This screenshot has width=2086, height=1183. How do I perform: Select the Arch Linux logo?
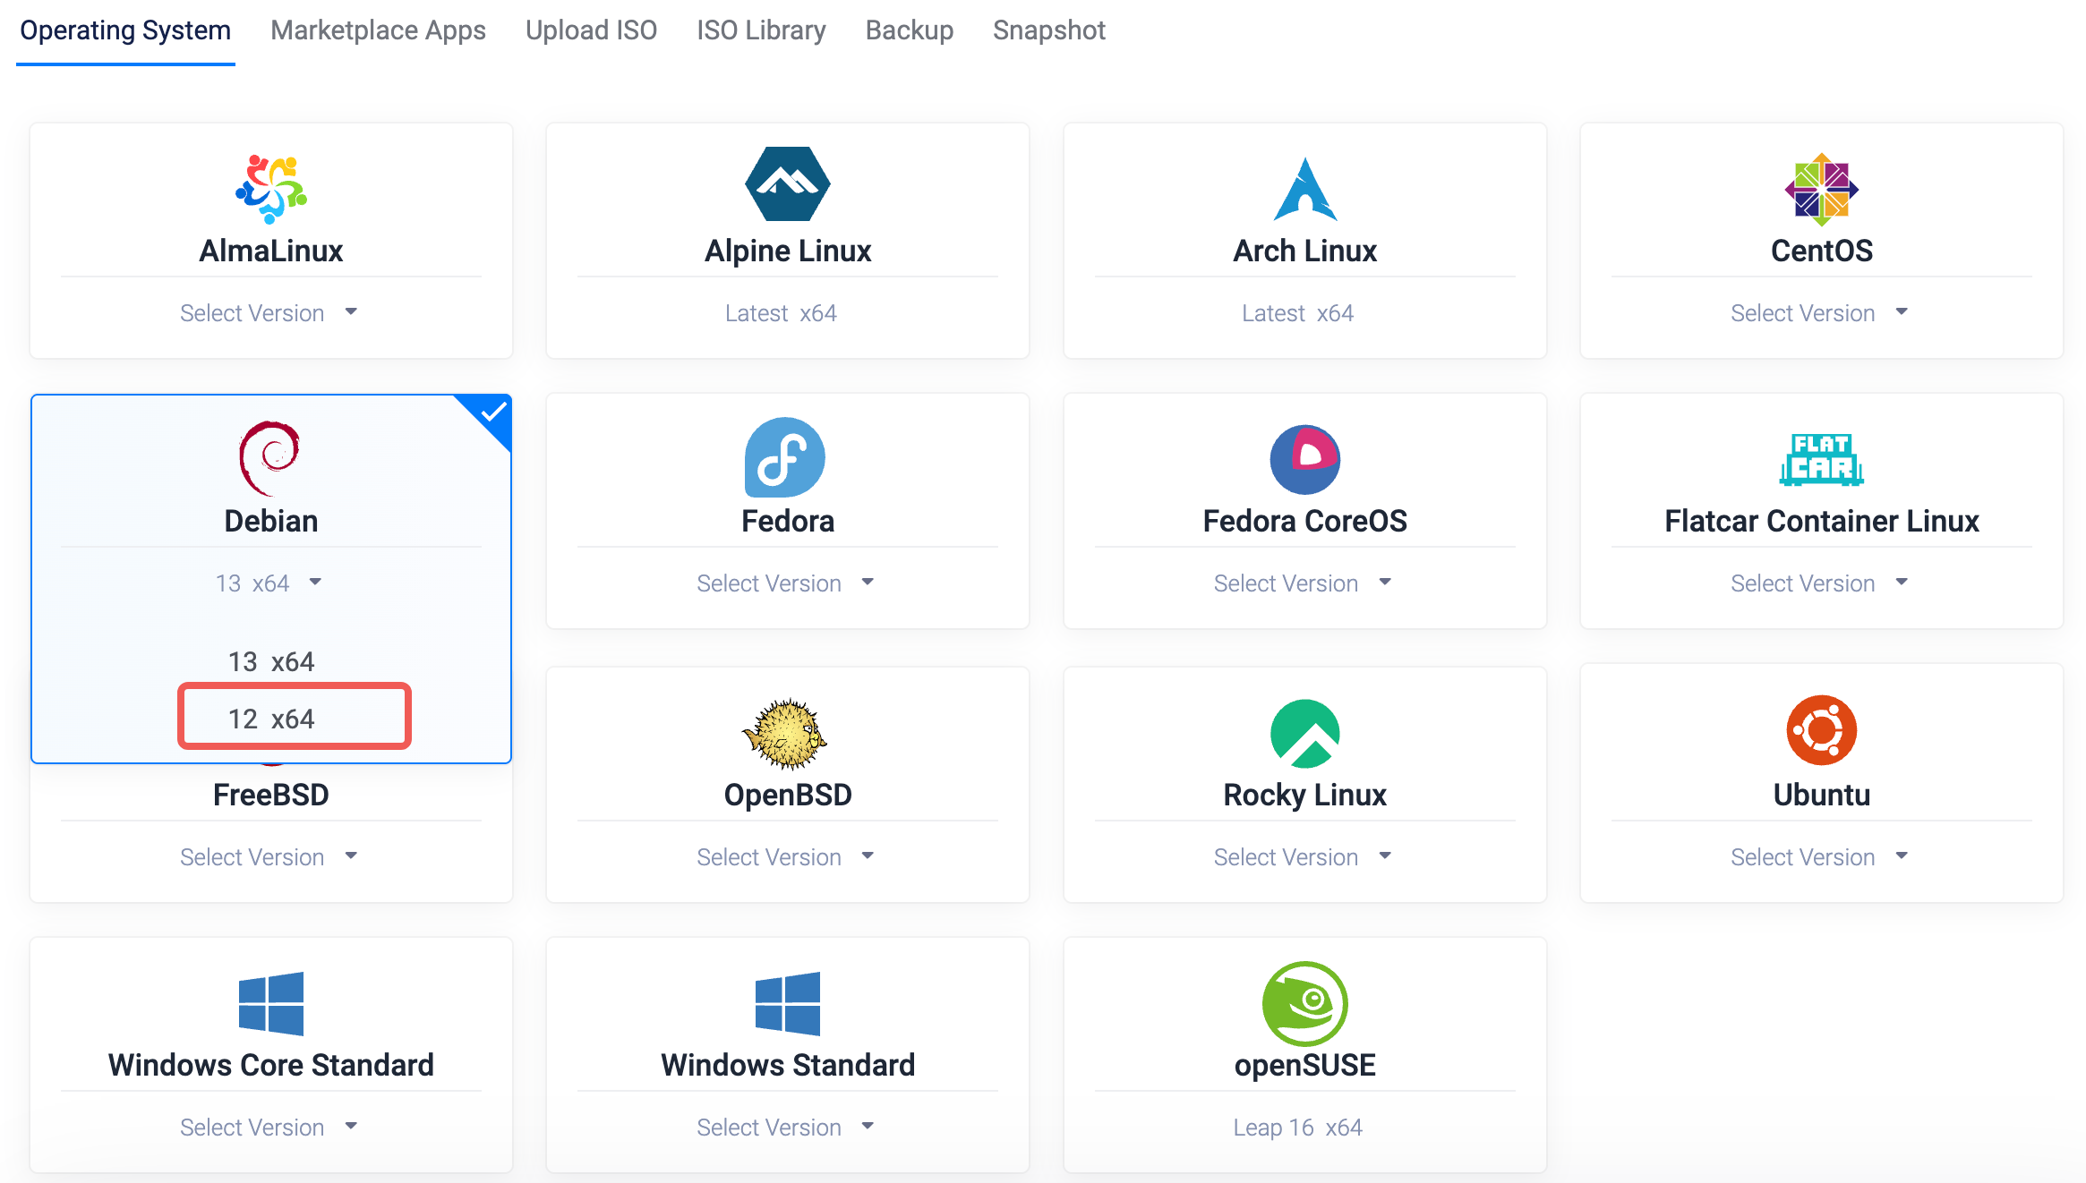coord(1305,189)
